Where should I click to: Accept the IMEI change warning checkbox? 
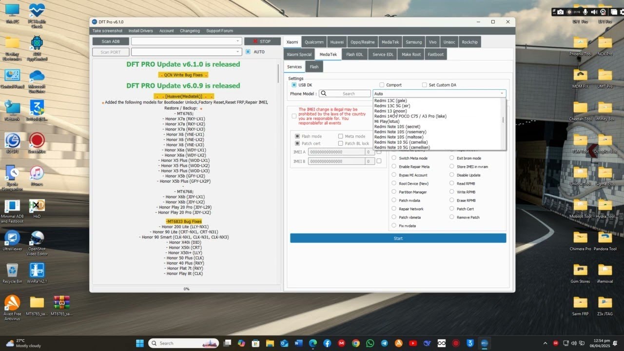pyautogui.click(x=294, y=116)
